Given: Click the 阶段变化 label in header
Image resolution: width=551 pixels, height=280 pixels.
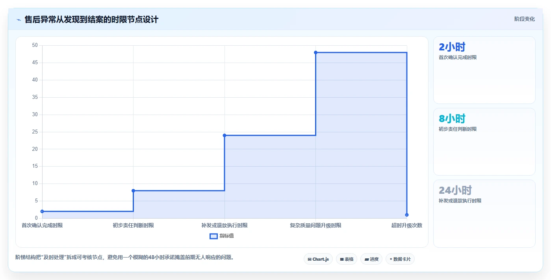Looking at the screenshot, I should click(524, 19).
